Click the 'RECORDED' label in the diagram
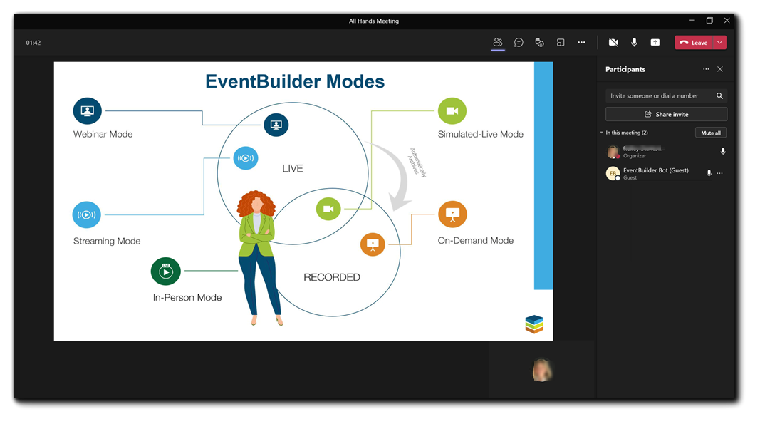760x424 pixels. tap(332, 277)
